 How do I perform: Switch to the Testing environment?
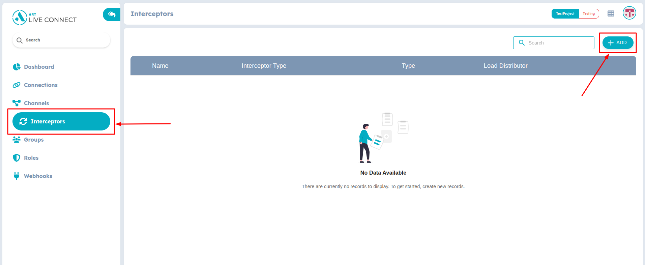coord(588,14)
